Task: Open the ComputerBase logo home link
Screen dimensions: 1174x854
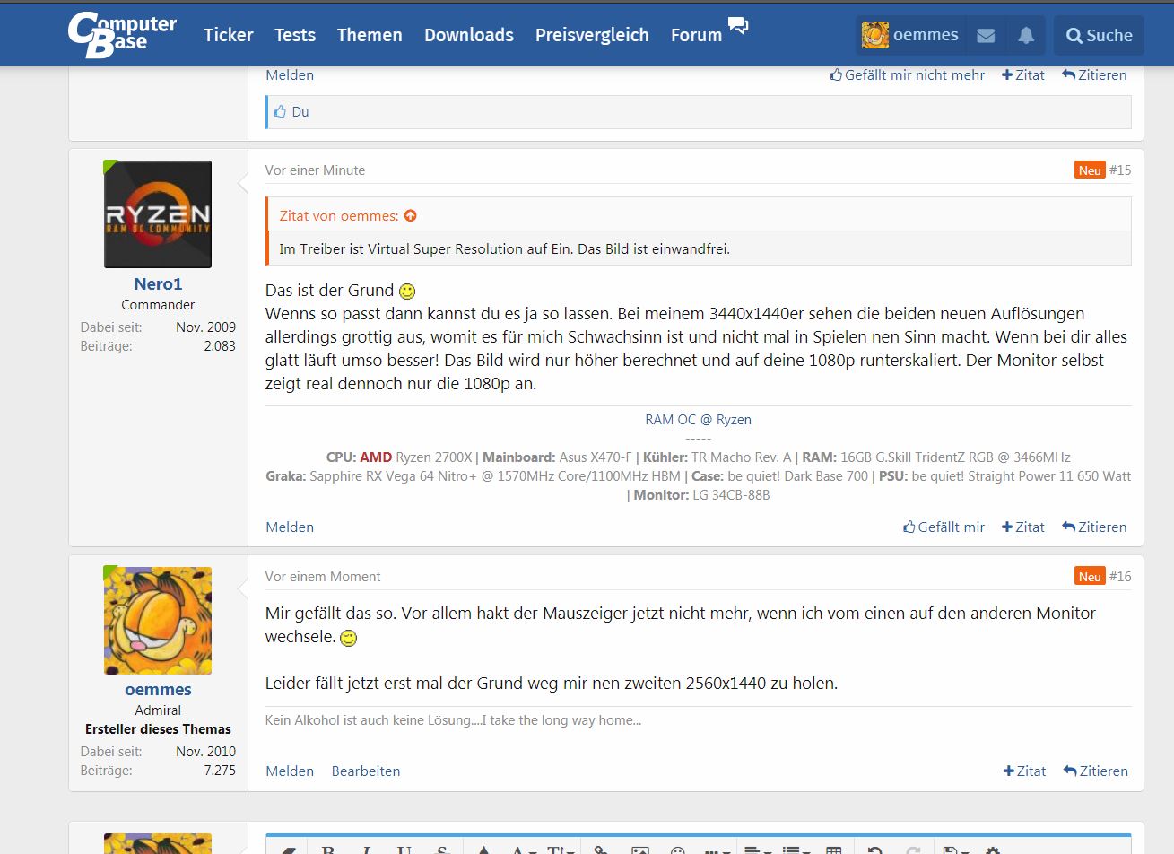Action: point(122,35)
